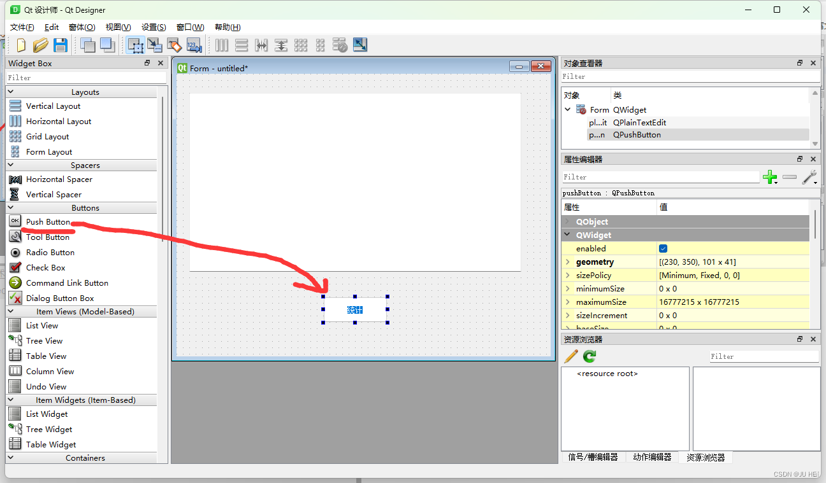
Task: Click the Adjust Size toolbar icon
Action: click(360, 45)
